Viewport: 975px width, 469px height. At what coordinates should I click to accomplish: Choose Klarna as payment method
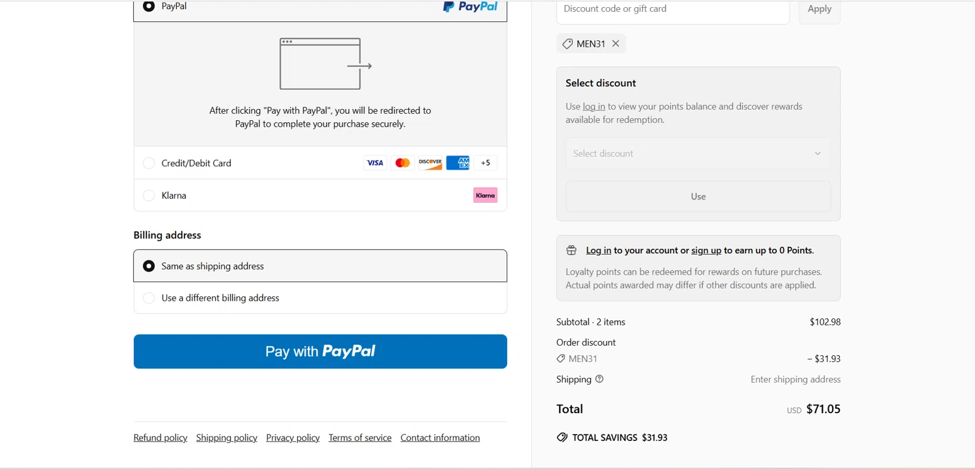pos(149,196)
